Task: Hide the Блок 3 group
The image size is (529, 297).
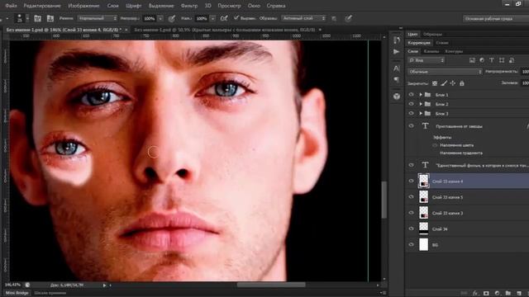Action: pyautogui.click(x=412, y=114)
